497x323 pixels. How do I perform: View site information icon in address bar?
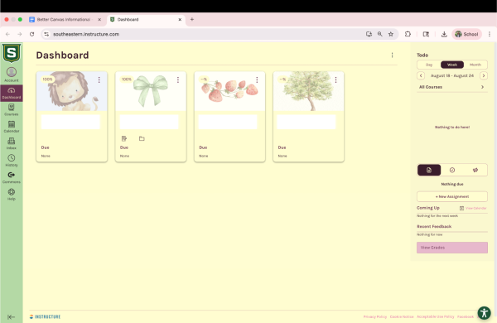pos(46,34)
